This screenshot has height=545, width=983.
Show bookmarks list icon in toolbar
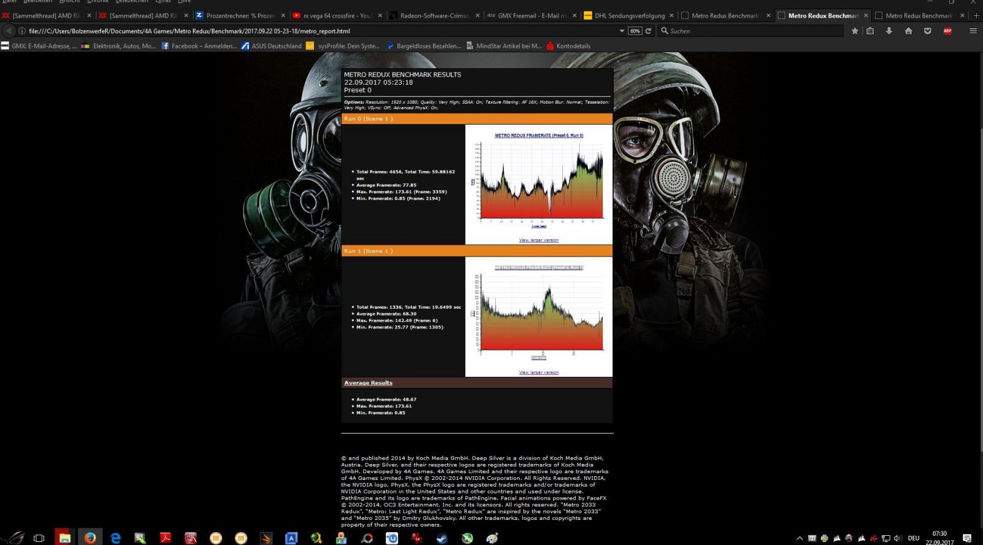click(x=870, y=31)
